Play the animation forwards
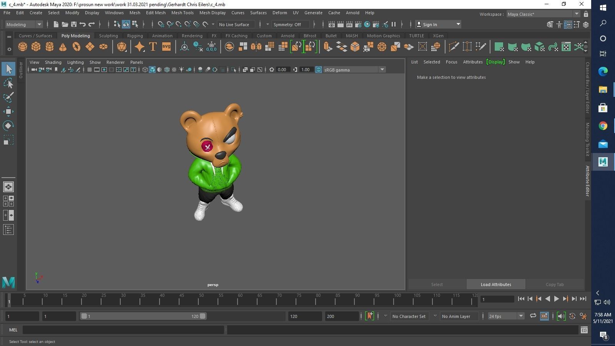615x346 pixels. tap(556, 299)
